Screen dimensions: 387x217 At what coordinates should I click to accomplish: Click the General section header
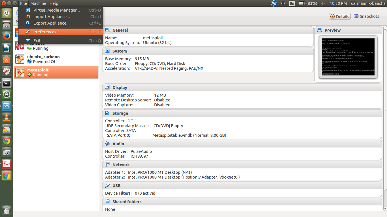(x=208, y=30)
